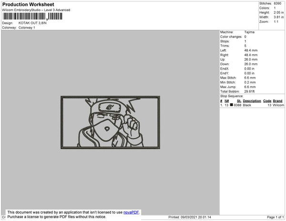Click the Color changes value

[x=245, y=37]
